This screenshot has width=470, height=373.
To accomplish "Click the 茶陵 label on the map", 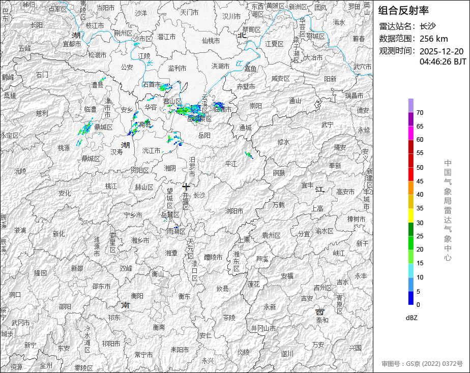I will tap(229, 318).
